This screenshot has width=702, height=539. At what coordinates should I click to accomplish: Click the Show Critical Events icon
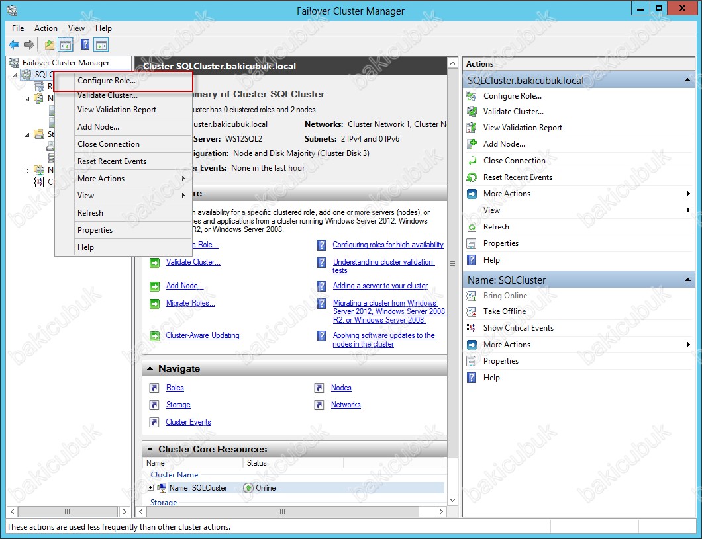(472, 328)
